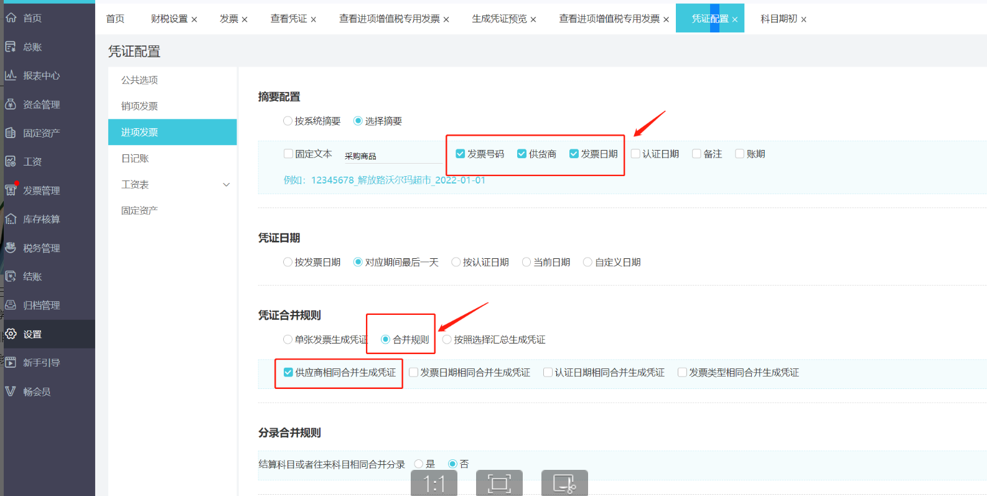Image resolution: width=987 pixels, height=496 pixels.
Task: Switch to the 科目期初 tab
Action: [x=778, y=19]
